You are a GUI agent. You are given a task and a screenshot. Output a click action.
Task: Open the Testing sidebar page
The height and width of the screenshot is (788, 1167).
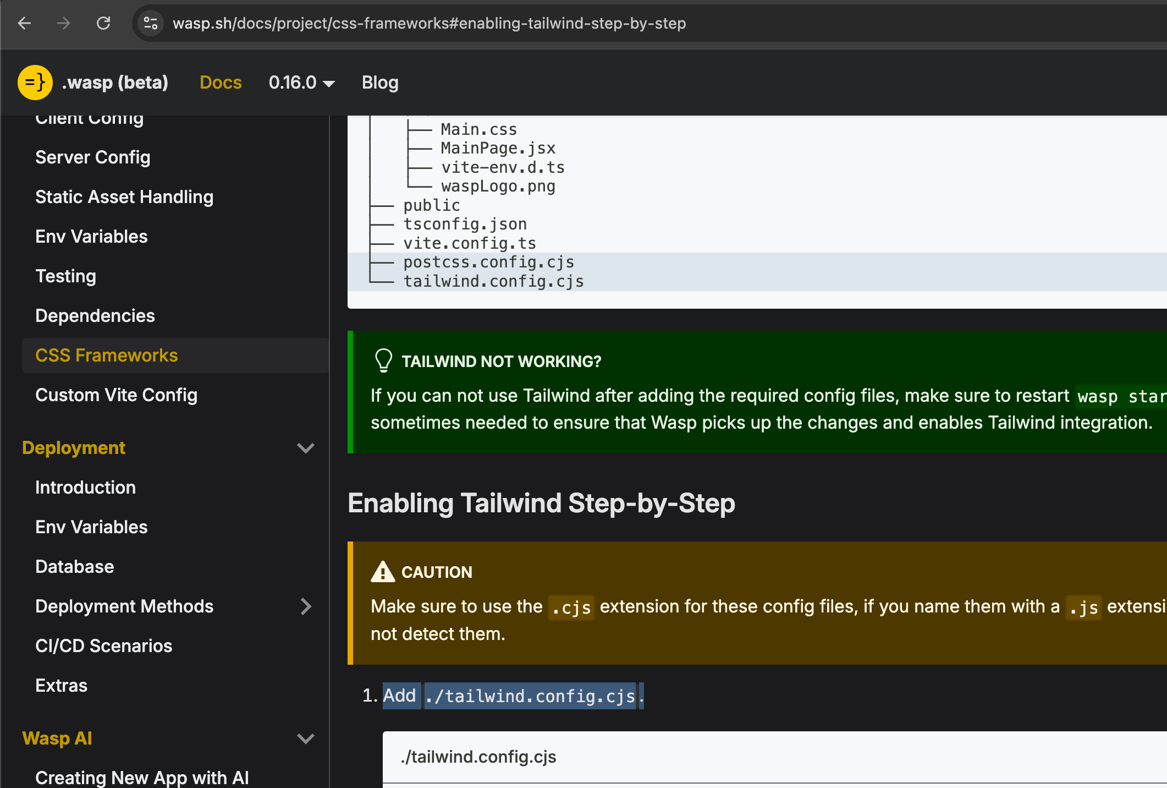click(65, 276)
